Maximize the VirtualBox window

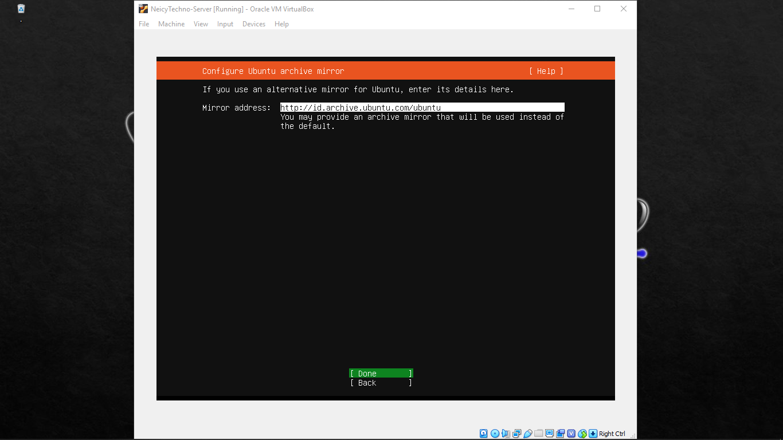pyautogui.click(x=597, y=9)
